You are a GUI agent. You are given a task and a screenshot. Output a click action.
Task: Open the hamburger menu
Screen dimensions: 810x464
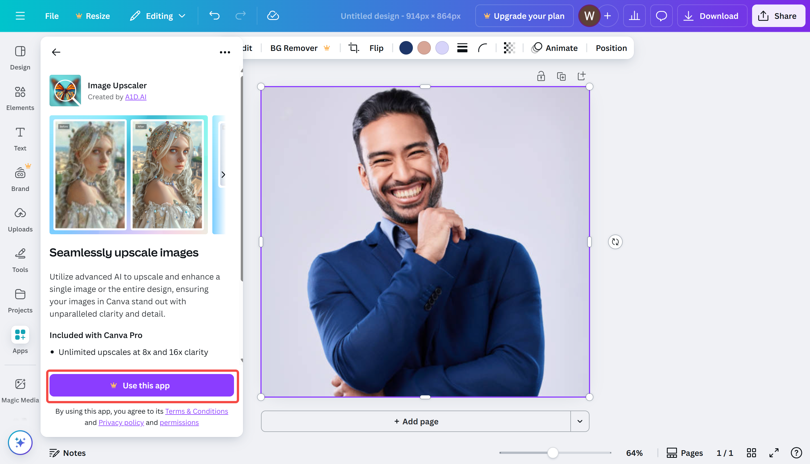(20, 16)
